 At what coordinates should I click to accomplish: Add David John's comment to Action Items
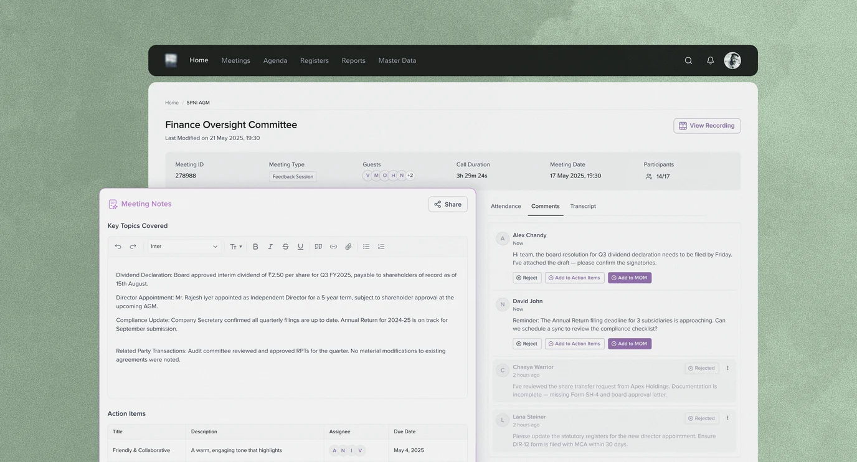(574, 344)
